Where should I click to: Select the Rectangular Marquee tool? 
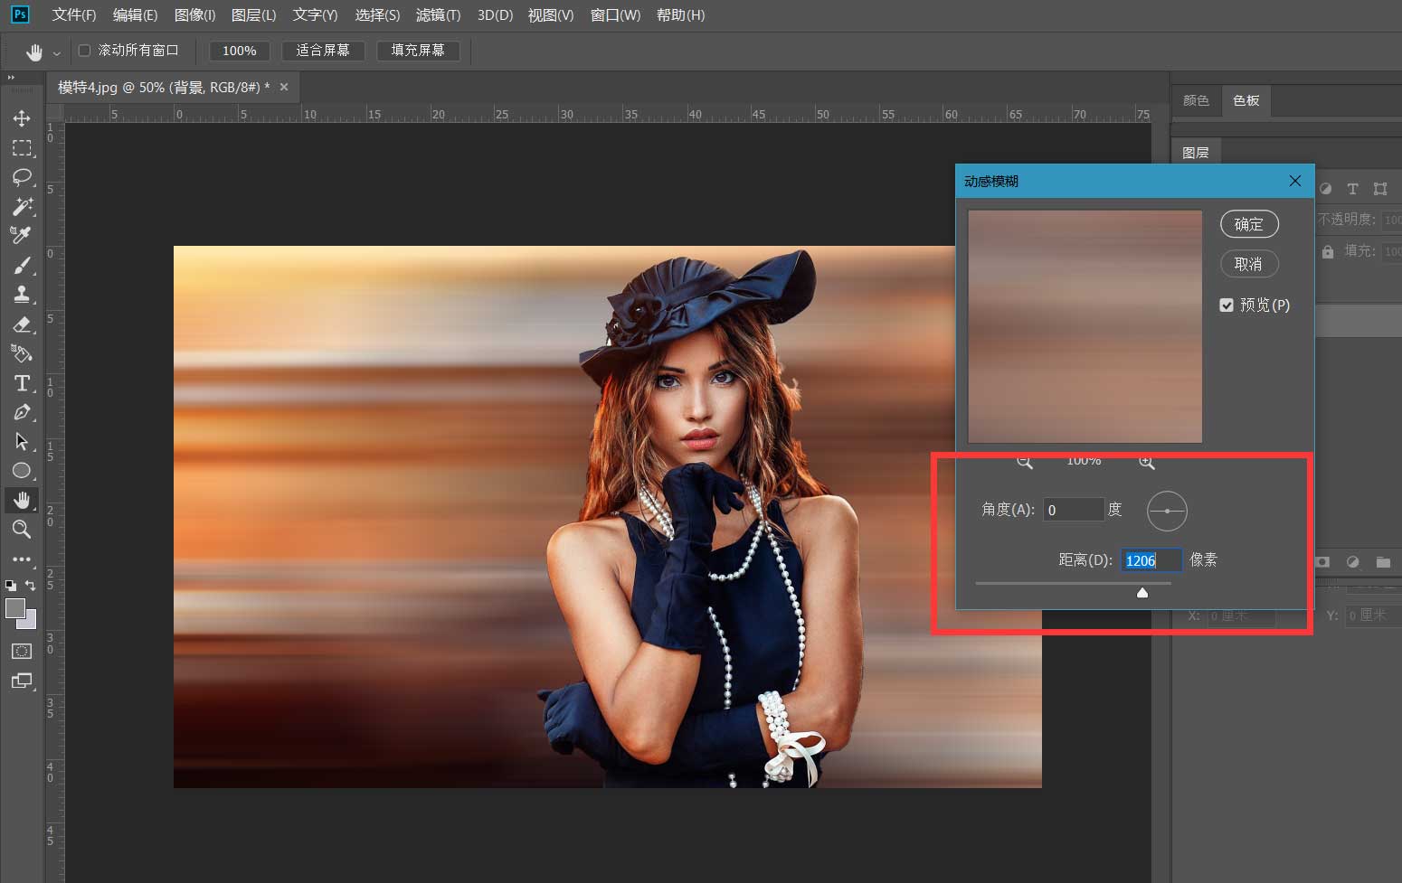point(22,148)
